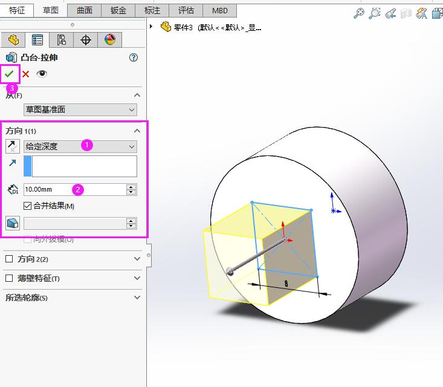Click the Dynamic Annotation Views icon
This screenshot has width=443, height=387.
(x=421, y=13)
